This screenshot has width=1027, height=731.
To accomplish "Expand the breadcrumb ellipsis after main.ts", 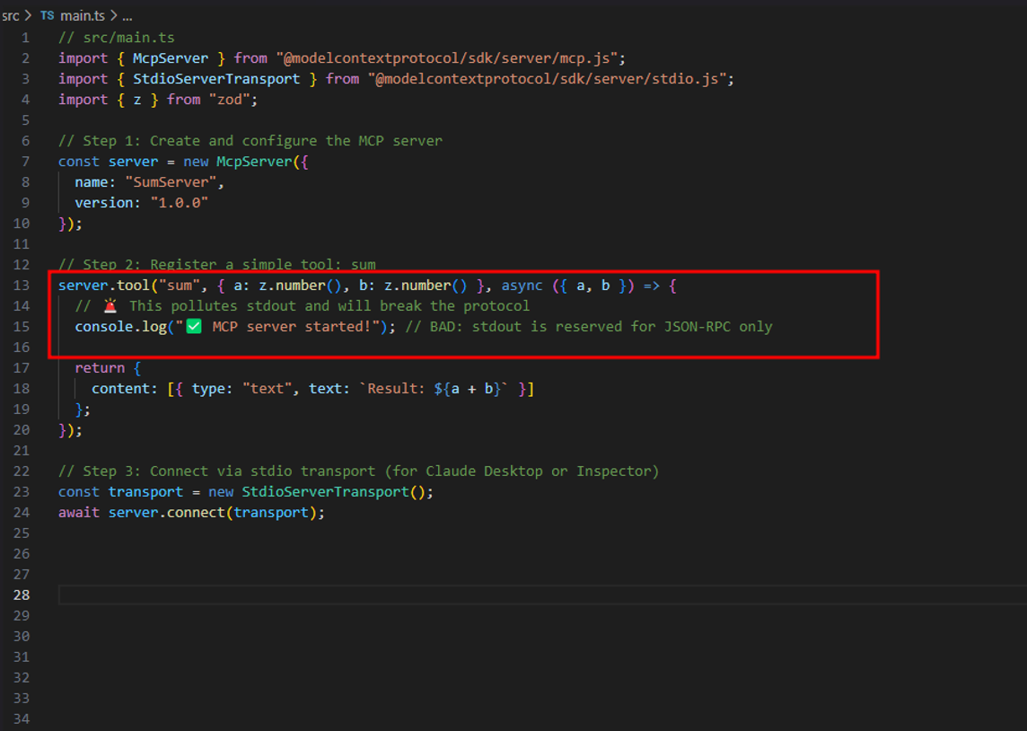I will [127, 16].
